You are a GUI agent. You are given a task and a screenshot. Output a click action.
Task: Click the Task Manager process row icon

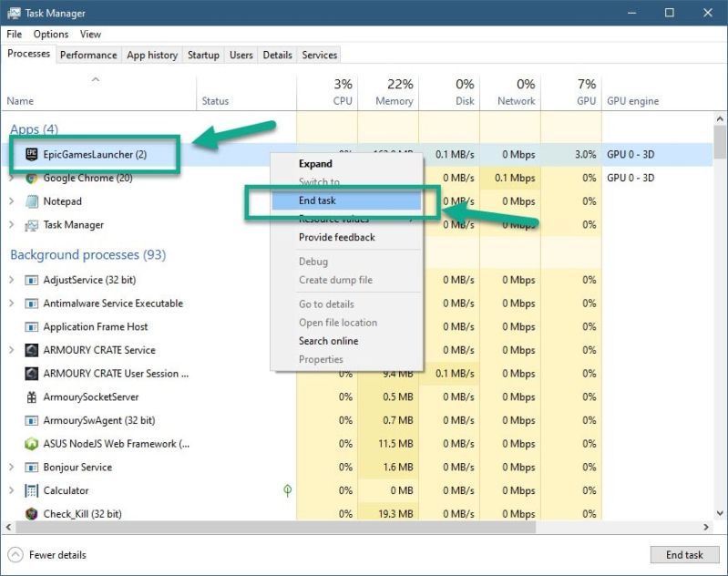tap(31, 225)
